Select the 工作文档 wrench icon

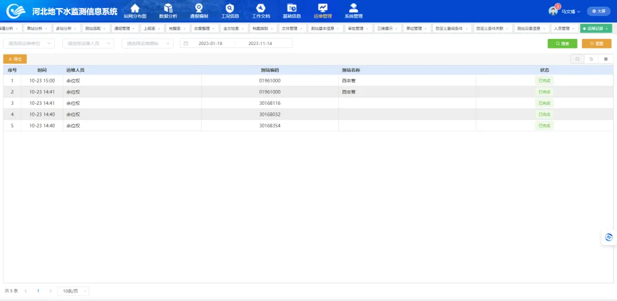[x=261, y=8]
